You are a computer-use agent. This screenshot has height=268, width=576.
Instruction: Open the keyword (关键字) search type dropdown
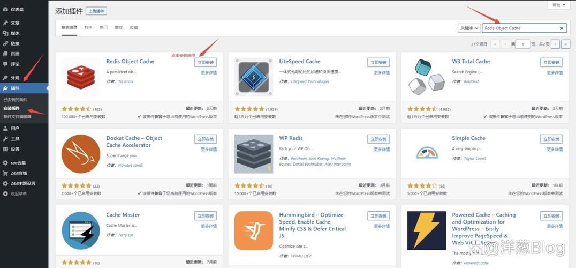[x=469, y=28]
